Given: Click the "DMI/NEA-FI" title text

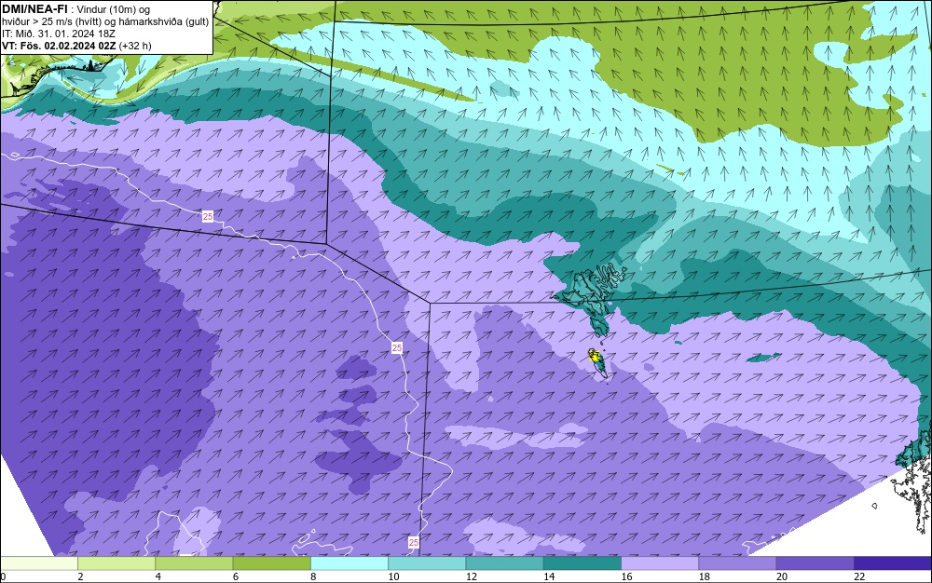Looking at the screenshot, I should (x=34, y=9).
